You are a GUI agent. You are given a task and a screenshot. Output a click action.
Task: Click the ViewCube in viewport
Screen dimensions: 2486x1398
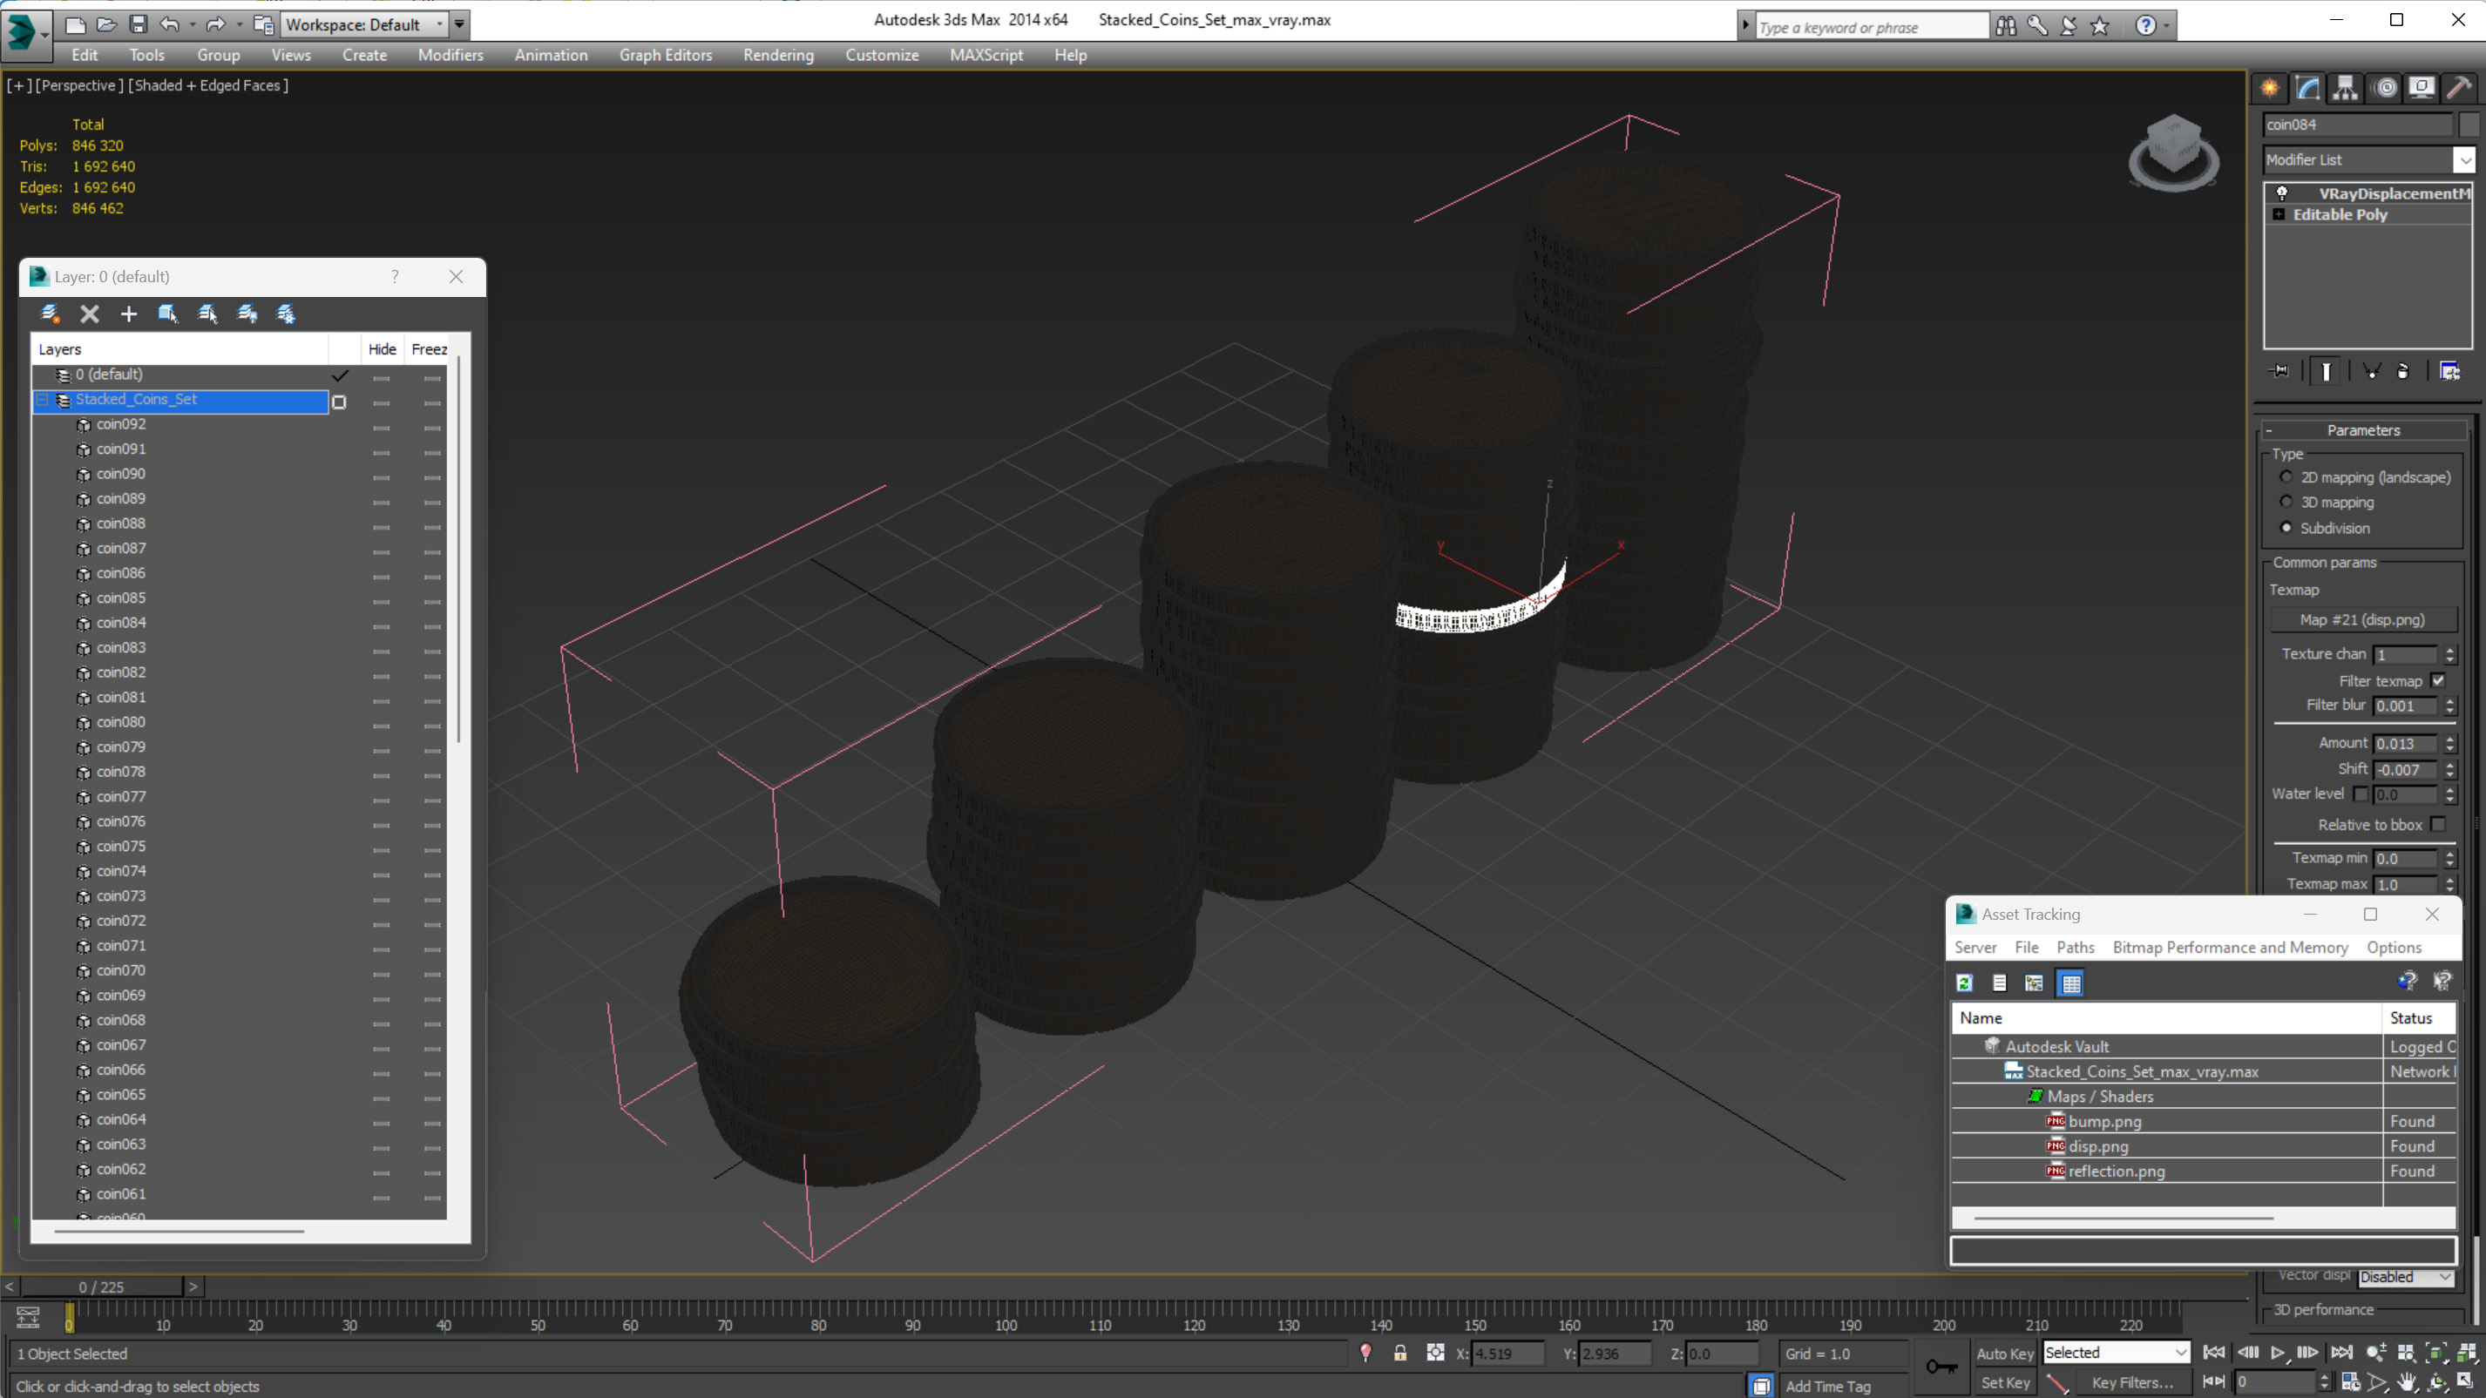coord(2173,152)
